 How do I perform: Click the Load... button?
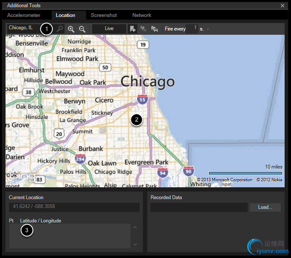point(265,207)
